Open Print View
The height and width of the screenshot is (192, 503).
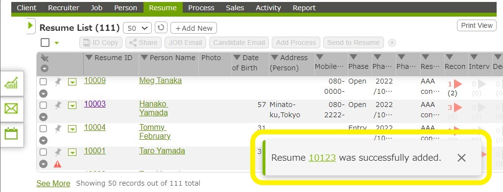coord(477,25)
